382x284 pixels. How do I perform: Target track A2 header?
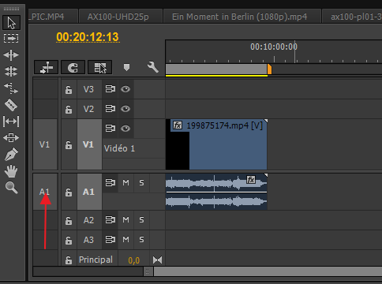(88, 220)
